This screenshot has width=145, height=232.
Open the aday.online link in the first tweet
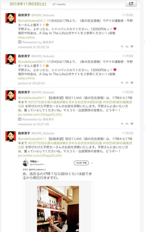(x=26, y=37)
